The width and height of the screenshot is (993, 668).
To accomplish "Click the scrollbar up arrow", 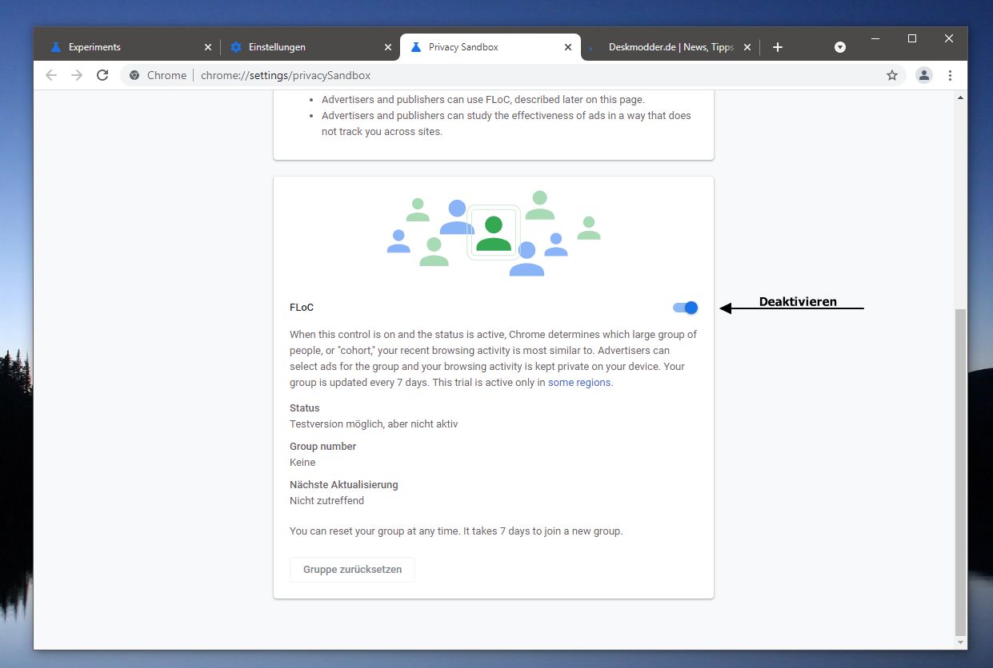I will tap(961, 97).
